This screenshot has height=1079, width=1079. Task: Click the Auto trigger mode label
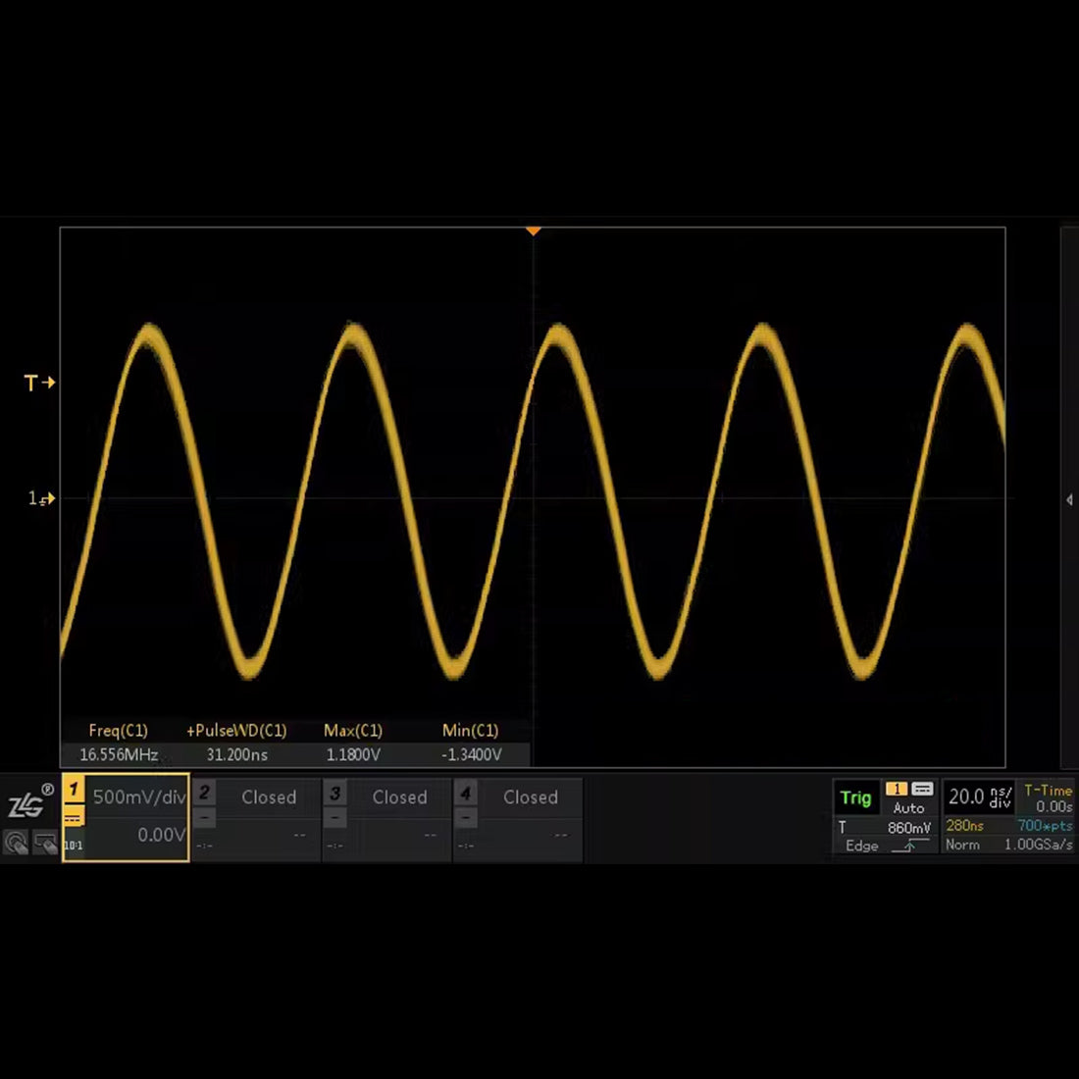[x=908, y=808]
